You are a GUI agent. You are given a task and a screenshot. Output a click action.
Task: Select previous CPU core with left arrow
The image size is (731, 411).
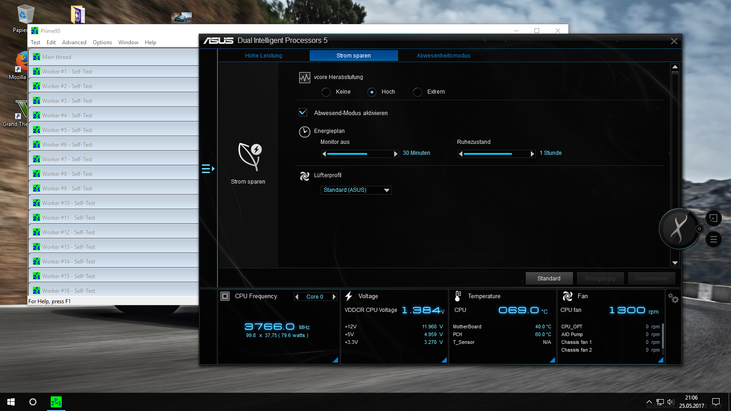coord(297,297)
